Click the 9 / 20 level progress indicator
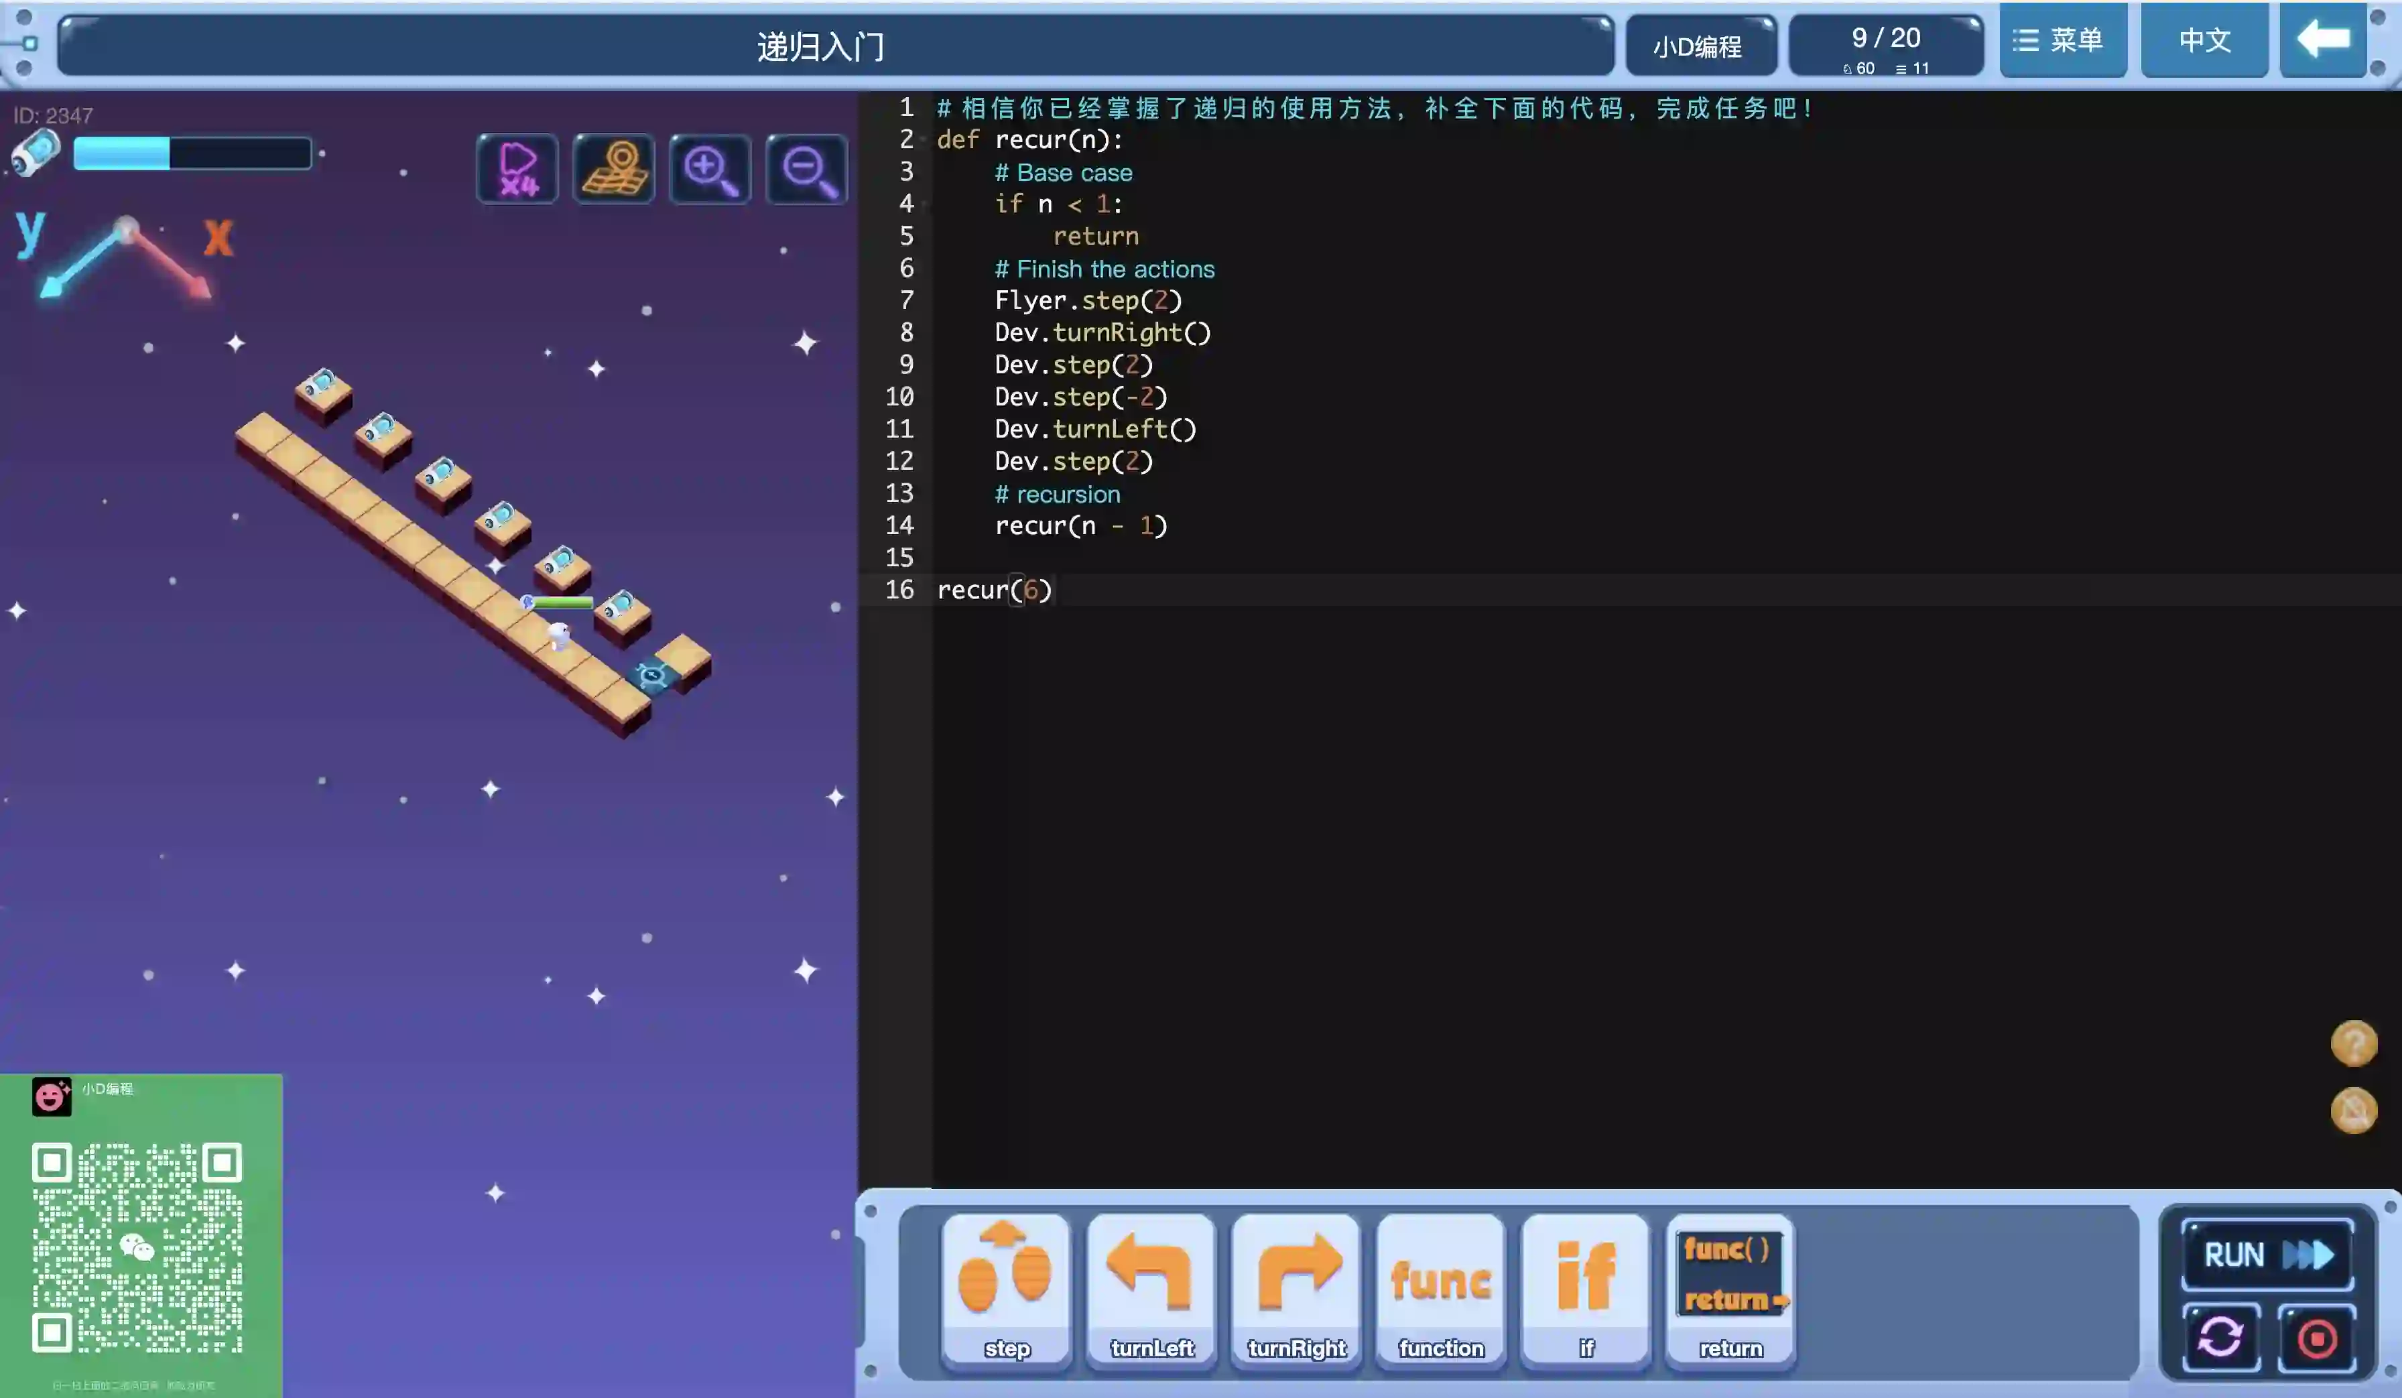 1885,46
